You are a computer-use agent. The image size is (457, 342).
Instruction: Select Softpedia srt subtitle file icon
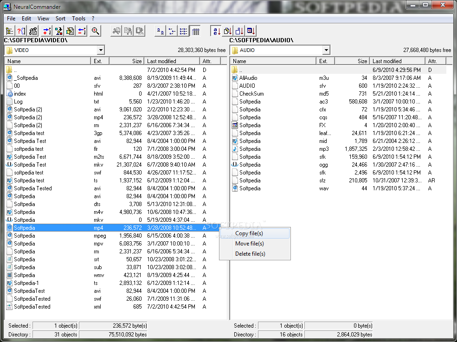[9, 259]
